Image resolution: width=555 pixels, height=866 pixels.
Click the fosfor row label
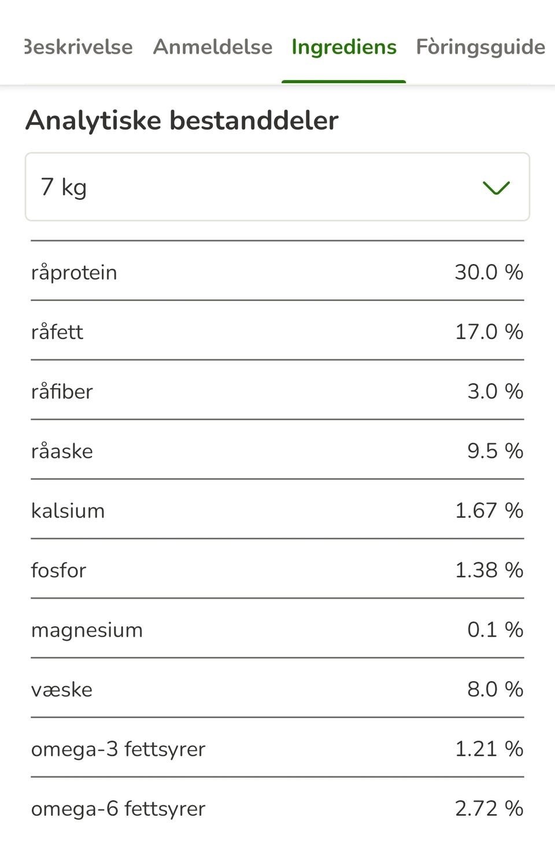[58, 570]
